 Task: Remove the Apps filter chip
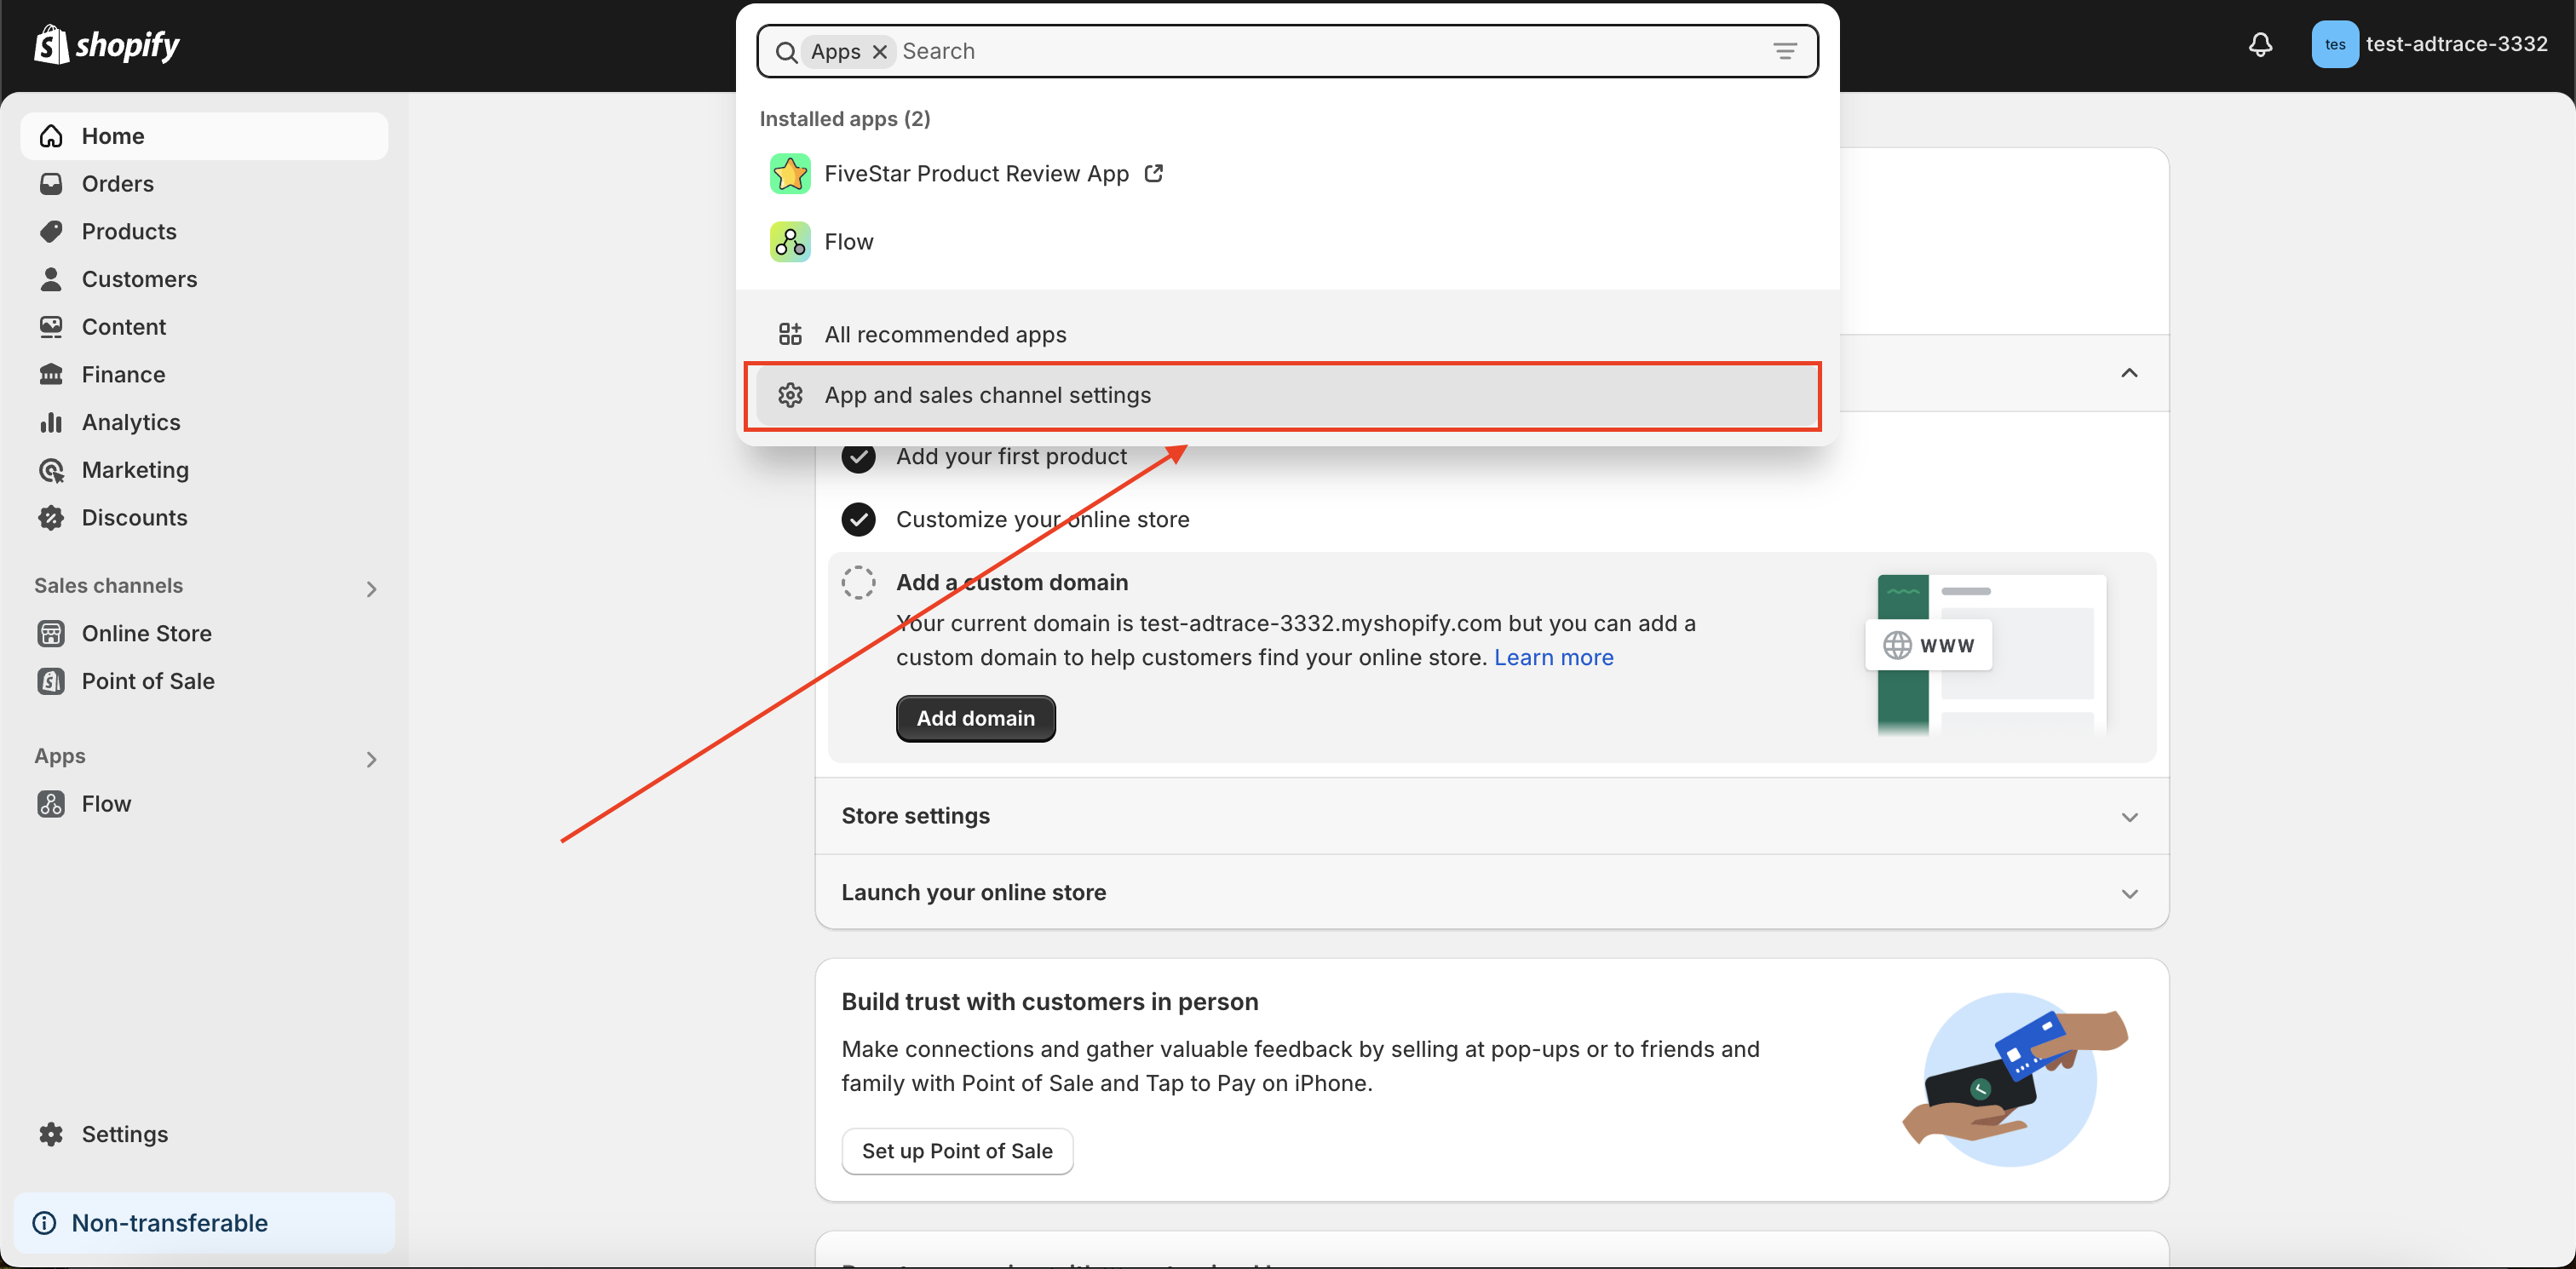[x=879, y=52]
